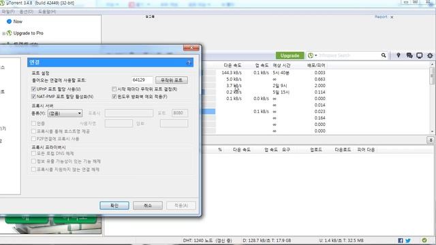Check P2P연결에 프록시 사용 checkbox
This screenshot has width=436, height=245.
point(33,139)
